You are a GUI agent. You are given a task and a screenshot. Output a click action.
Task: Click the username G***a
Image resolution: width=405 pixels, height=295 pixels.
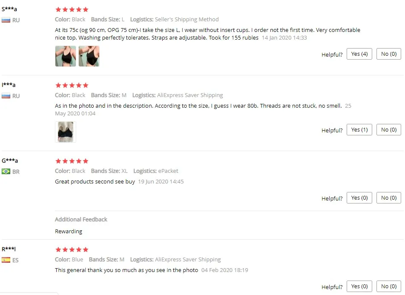click(10, 160)
